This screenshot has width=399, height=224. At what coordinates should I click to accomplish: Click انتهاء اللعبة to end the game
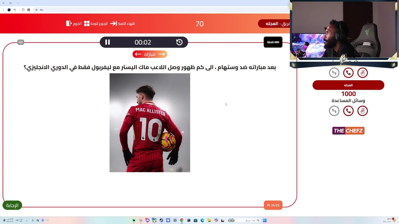(x=123, y=24)
